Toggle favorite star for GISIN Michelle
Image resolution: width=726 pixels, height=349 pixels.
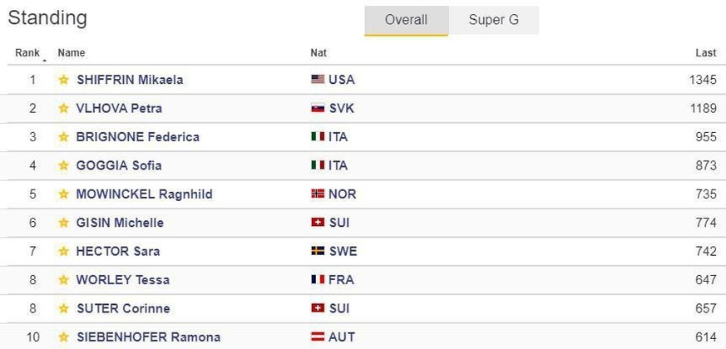click(64, 223)
